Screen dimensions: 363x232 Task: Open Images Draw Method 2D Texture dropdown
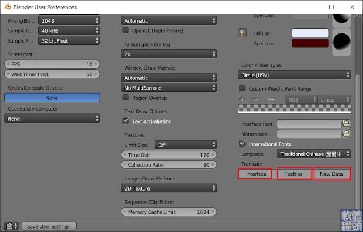point(168,188)
